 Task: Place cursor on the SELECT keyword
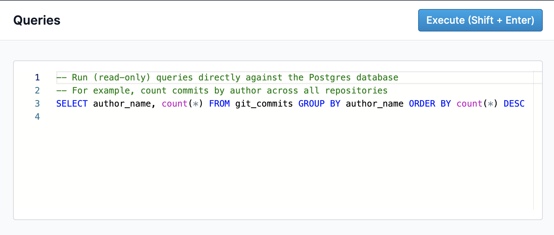[x=72, y=103]
